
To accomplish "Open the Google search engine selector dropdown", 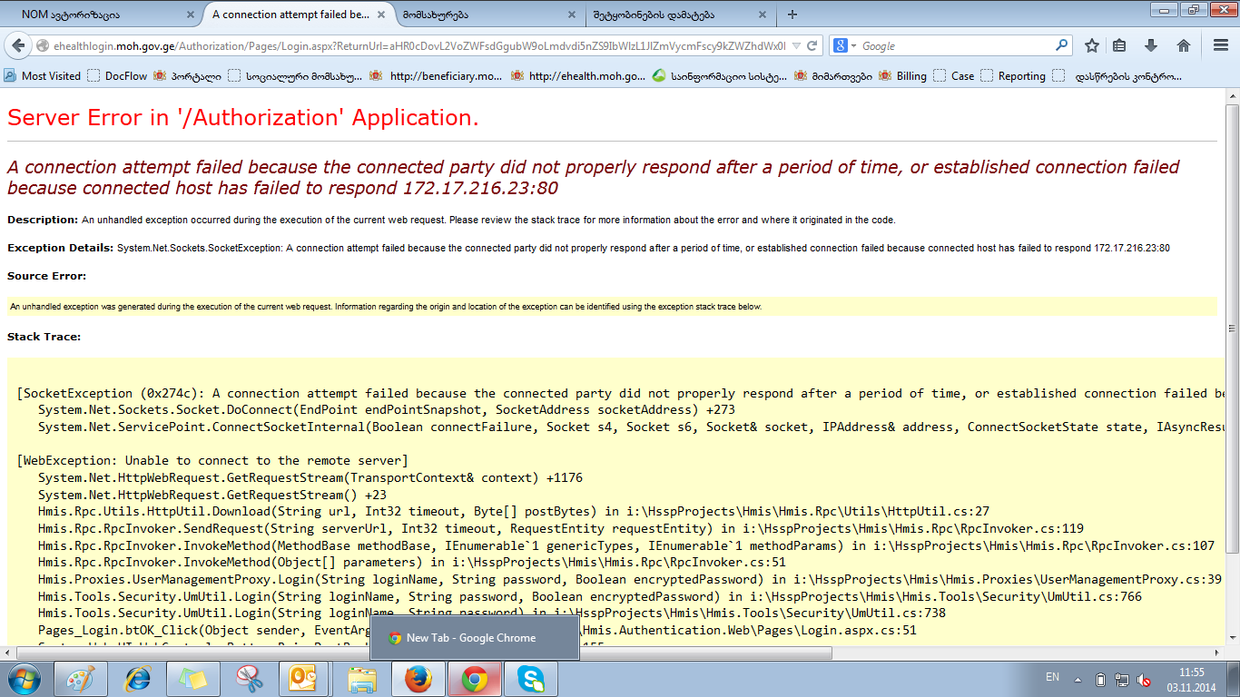I will [x=843, y=45].
